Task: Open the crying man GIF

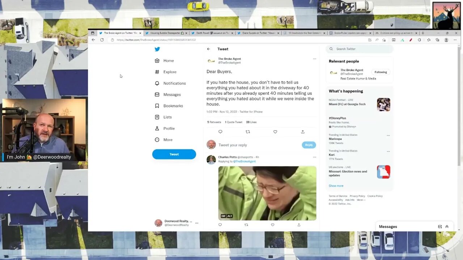Action: pos(267,193)
